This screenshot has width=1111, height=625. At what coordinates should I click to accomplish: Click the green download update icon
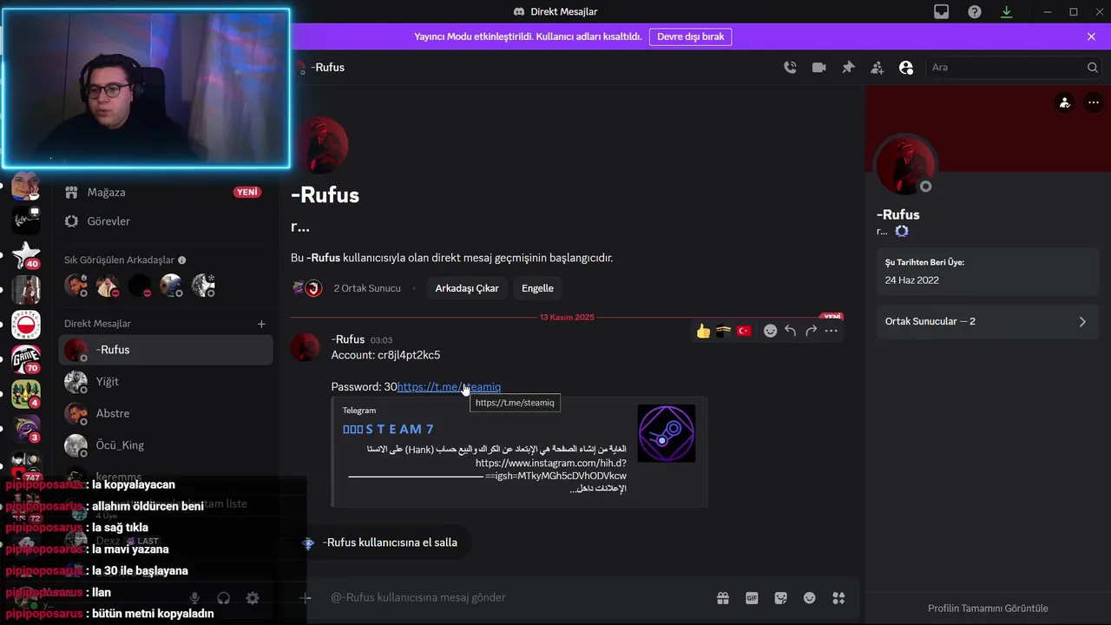(x=1007, y=11)
